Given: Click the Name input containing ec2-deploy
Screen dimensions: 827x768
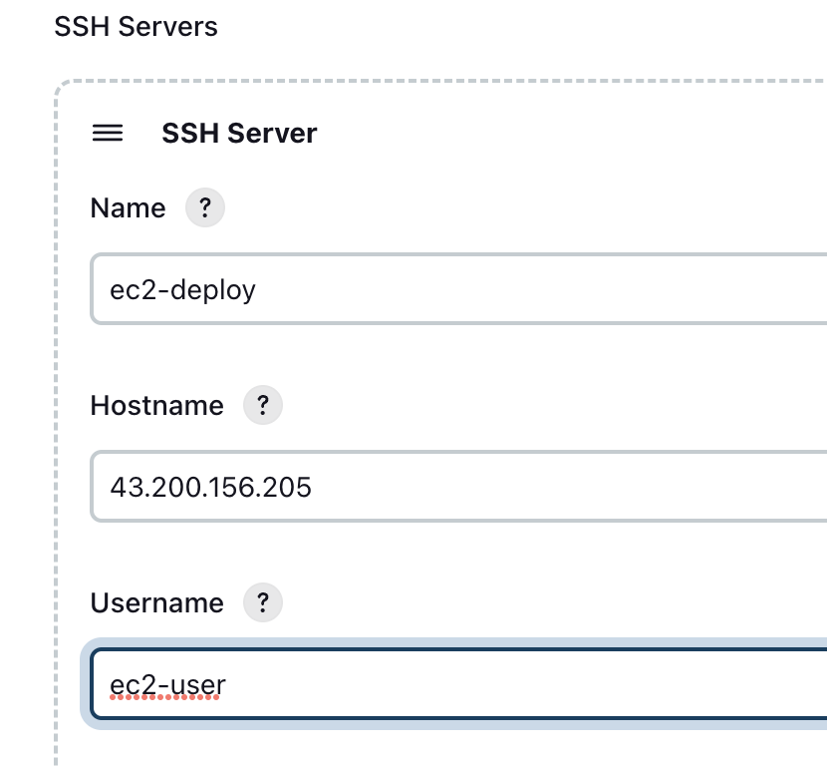Looking at the screenshot, I should click(459, 288).
